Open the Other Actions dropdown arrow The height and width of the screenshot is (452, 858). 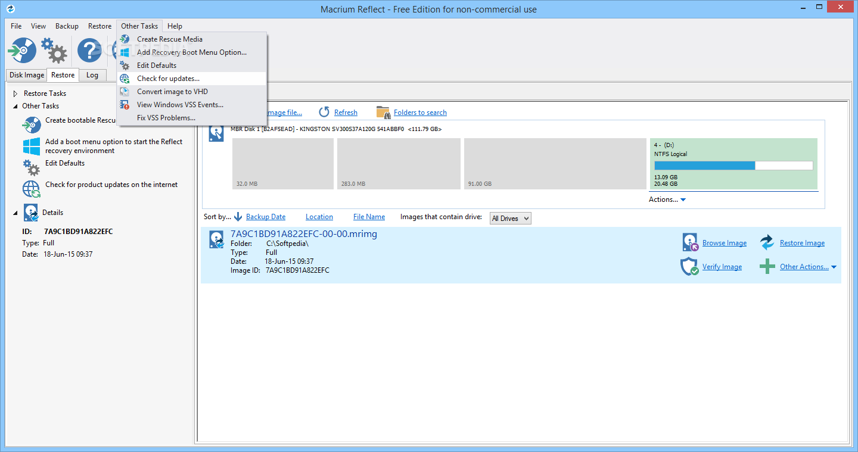pyautogui.click(x=834, y=267)
